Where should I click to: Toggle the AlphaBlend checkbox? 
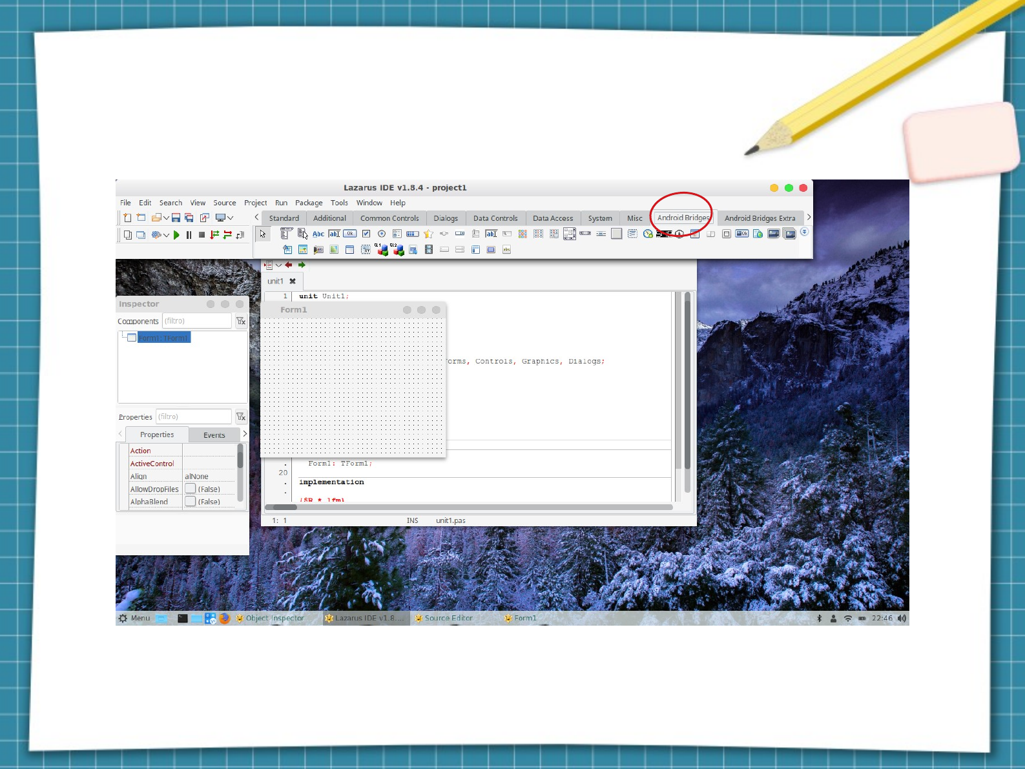[191, 501]
